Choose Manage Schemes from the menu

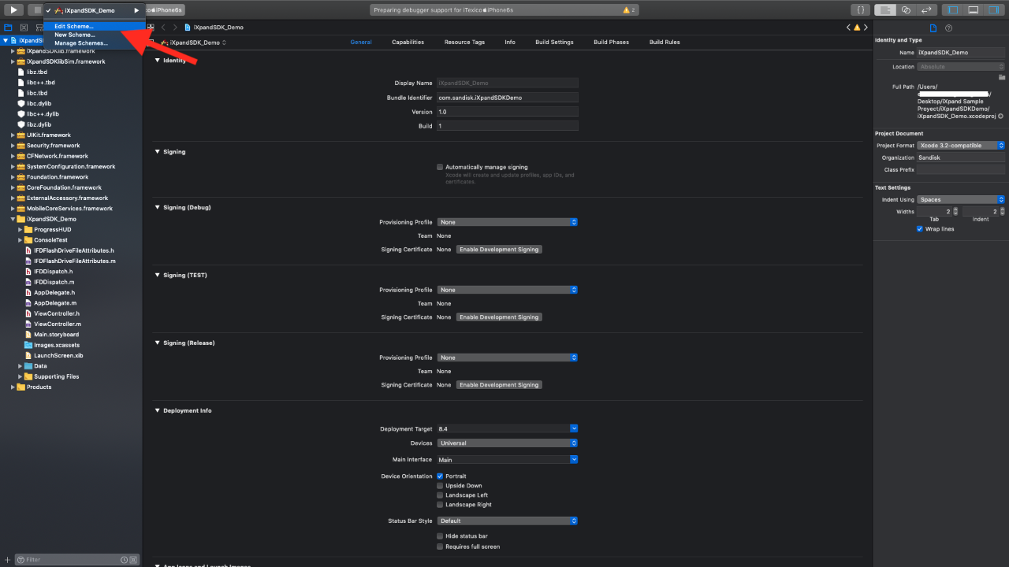(x=95, y=43)
